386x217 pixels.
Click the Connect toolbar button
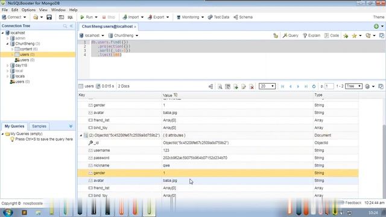point(11,17)
